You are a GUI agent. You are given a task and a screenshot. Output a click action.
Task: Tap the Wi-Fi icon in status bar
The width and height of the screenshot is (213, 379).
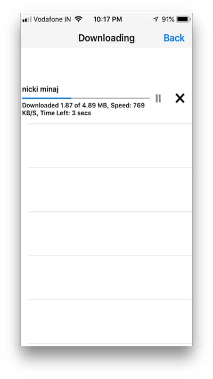point(78,19)
